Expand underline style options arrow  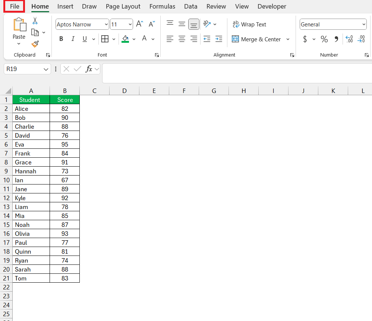coord(94,39)
